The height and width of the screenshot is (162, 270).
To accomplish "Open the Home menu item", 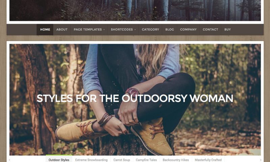I will [45, 30].
